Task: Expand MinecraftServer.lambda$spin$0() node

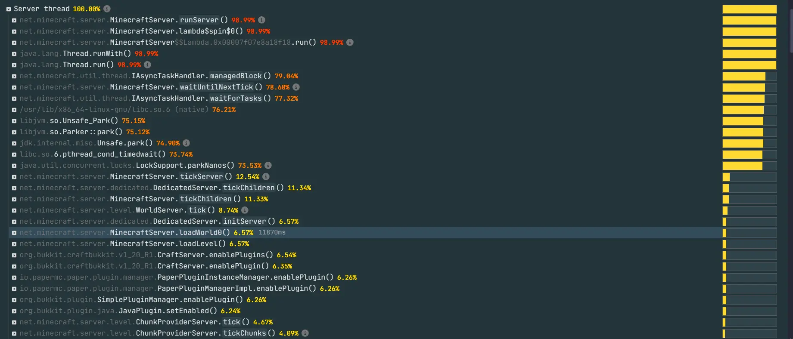Action: (x=14, y=31)
